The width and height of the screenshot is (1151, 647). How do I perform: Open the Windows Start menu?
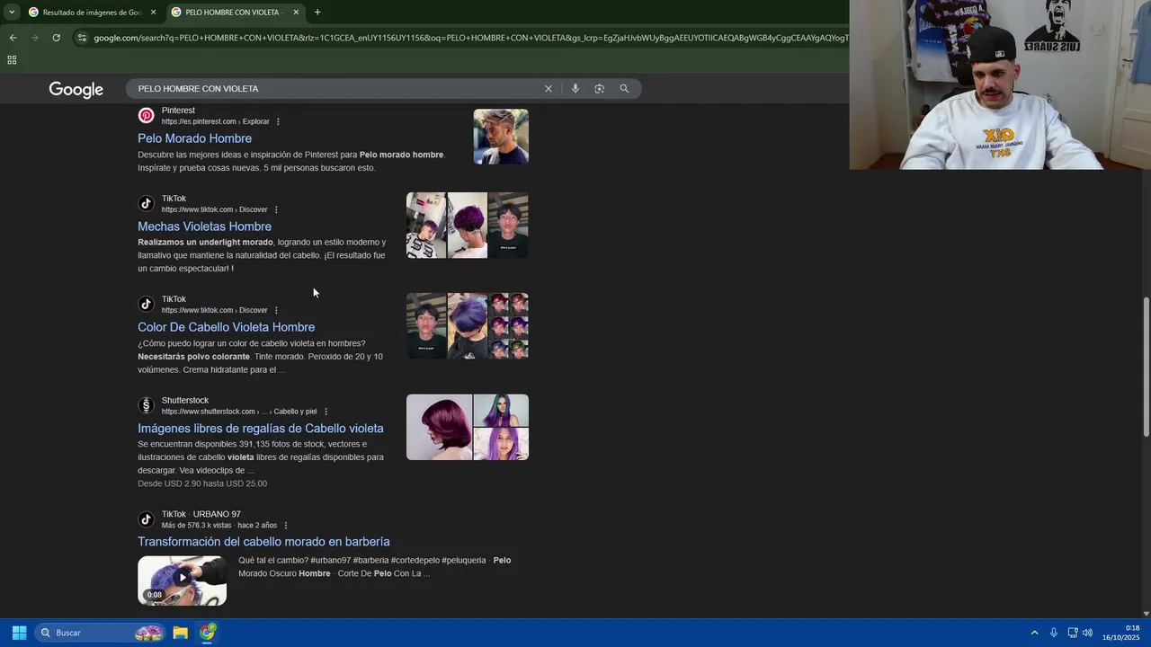point(19,633)
